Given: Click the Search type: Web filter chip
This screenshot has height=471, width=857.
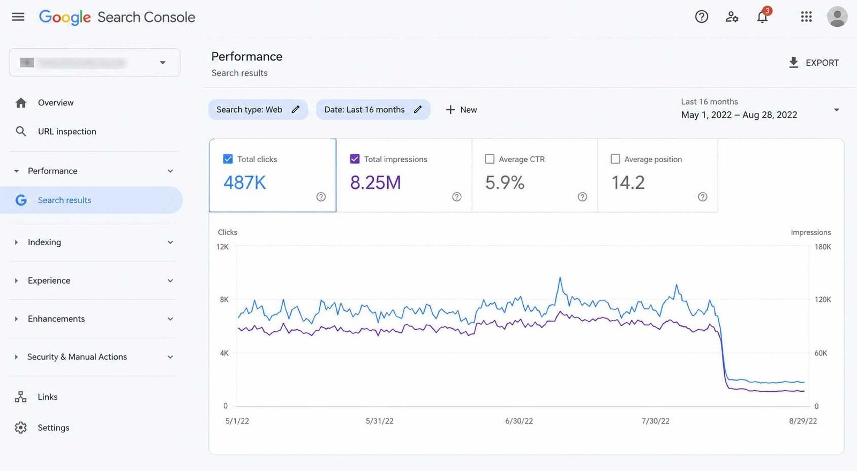Looking at the screenshot, I should point(258,110).
